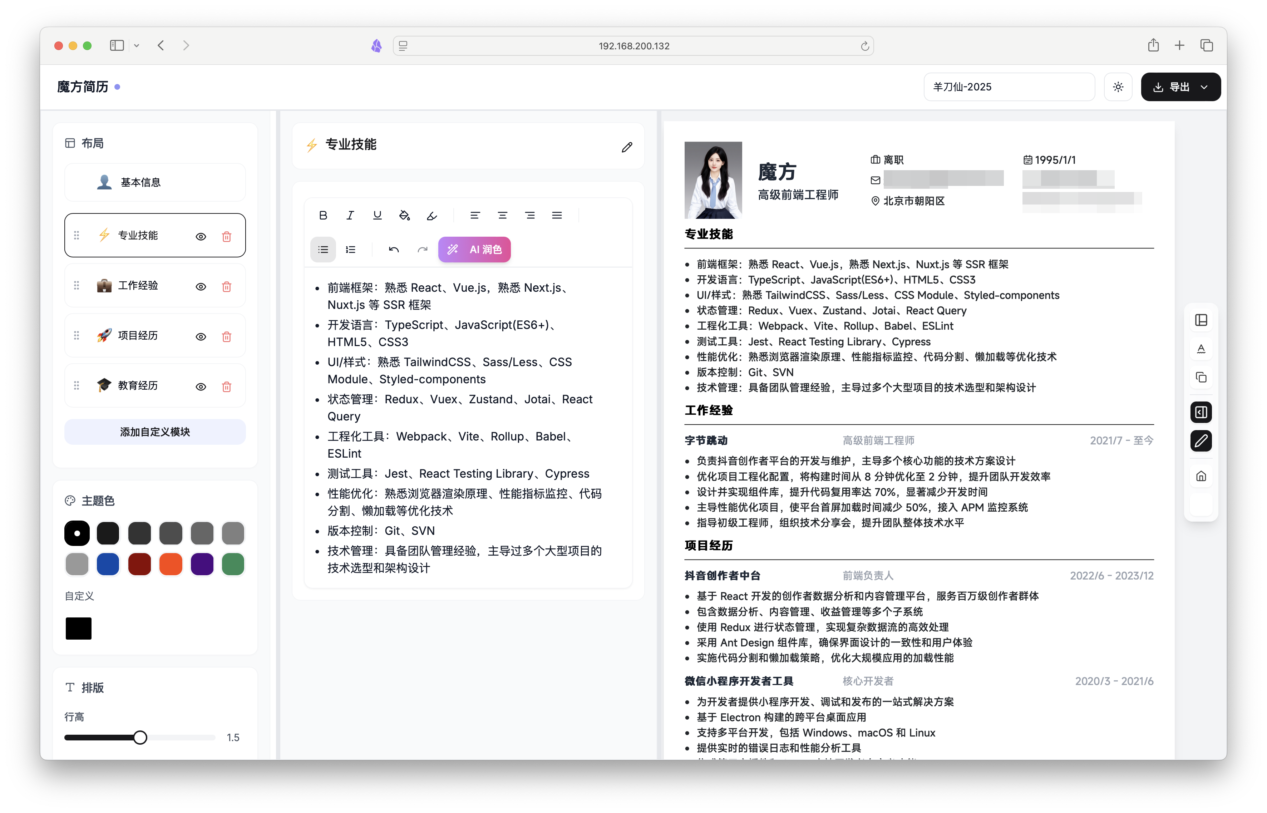The width and height of the screenshot is (1267, 813).
Task: Go home via floating toolbar icon
Action: [x=1201, y=476]
